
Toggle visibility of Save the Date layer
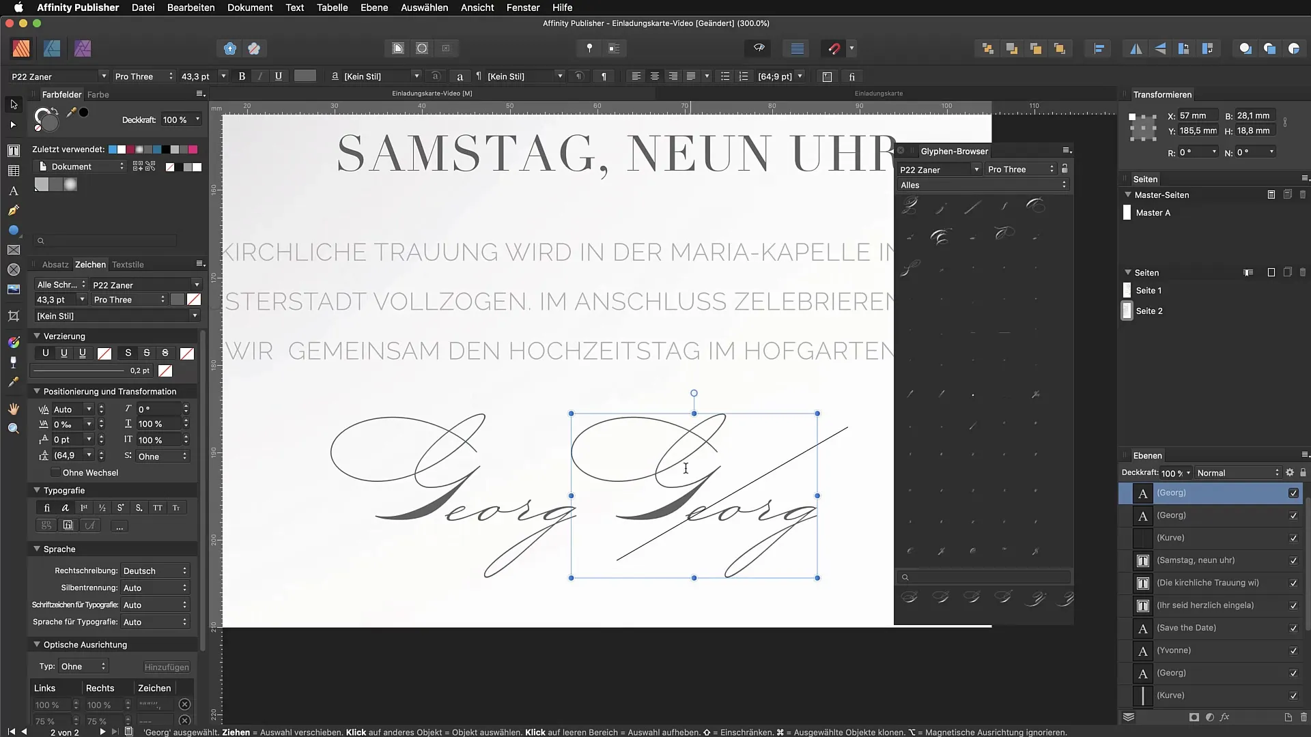1293,628
